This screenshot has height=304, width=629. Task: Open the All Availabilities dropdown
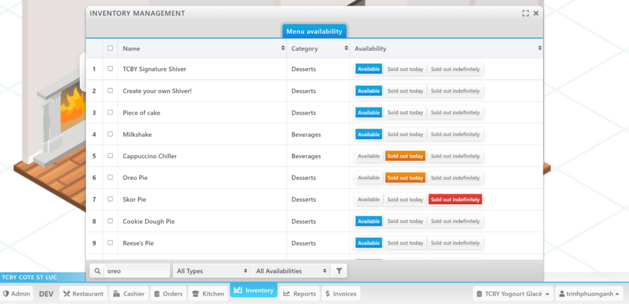point(291,271)
